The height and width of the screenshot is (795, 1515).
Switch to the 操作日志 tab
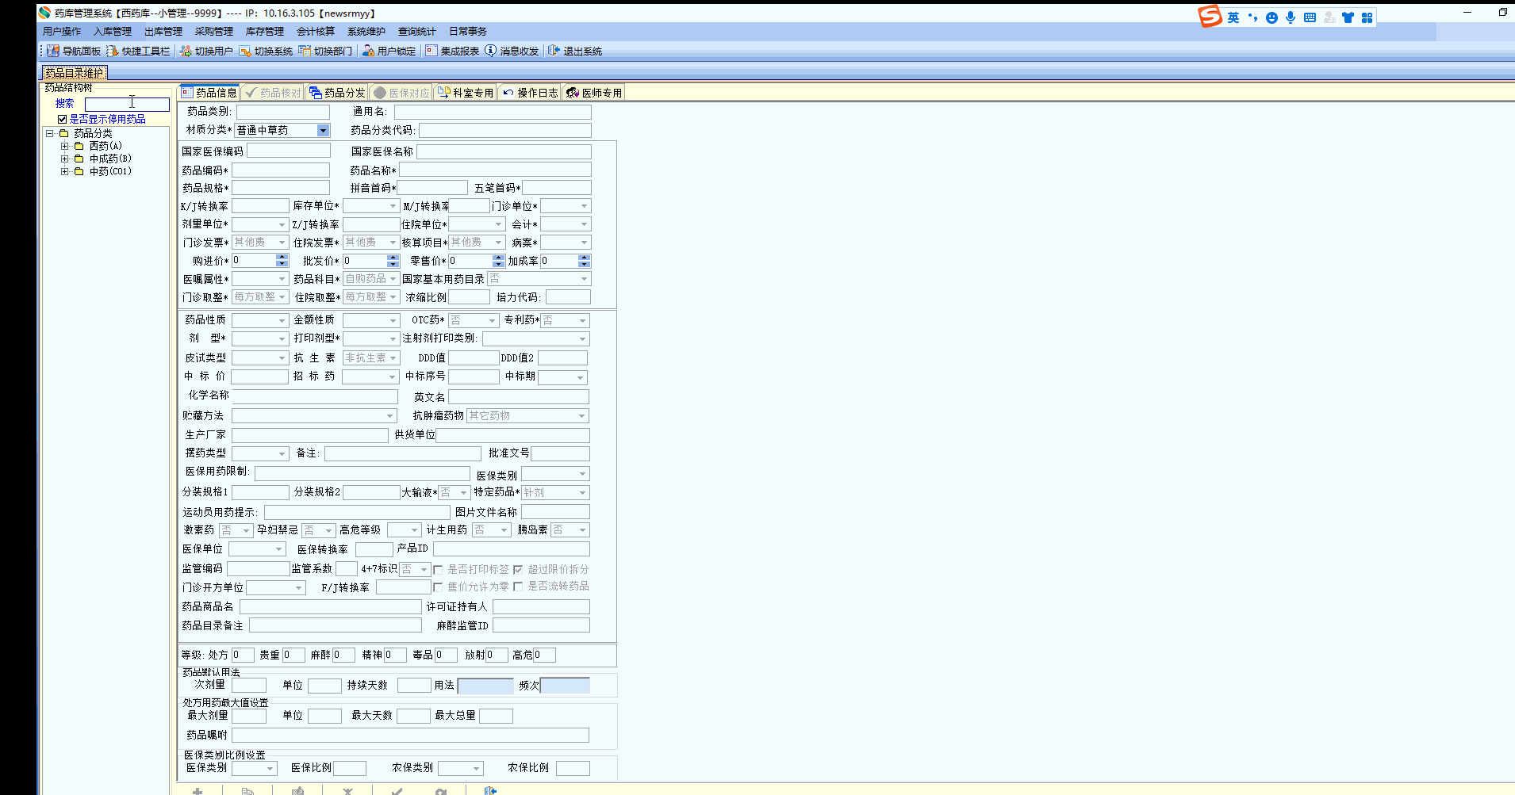coord(530,93)
